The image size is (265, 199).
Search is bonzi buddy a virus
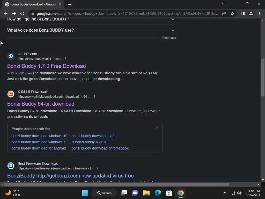(x=89, y=142)
